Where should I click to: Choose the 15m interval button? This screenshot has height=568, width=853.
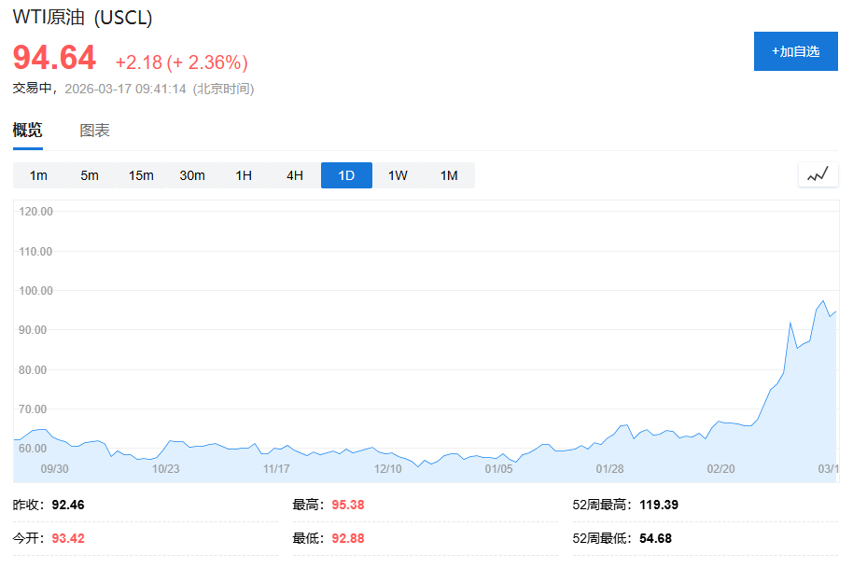[141, 175]
